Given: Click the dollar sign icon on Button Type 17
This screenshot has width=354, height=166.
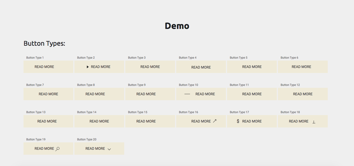Looking at the screenshot, I should coord(237,121).
